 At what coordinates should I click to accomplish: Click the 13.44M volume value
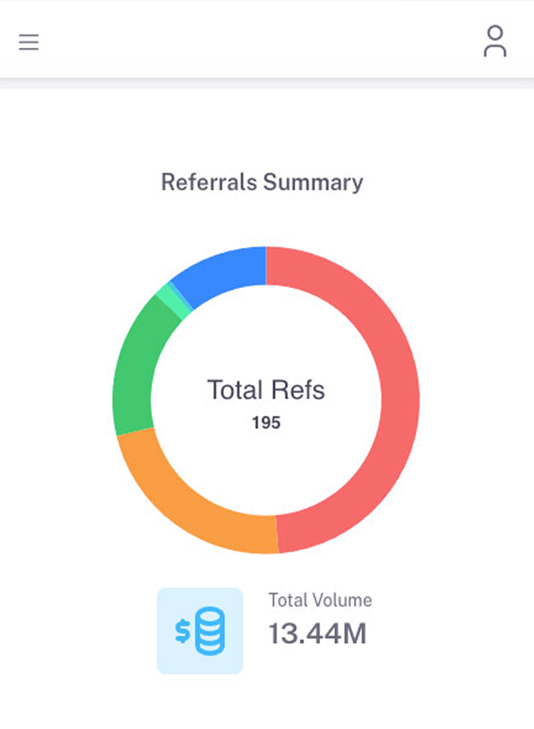[x=317, y=633]
